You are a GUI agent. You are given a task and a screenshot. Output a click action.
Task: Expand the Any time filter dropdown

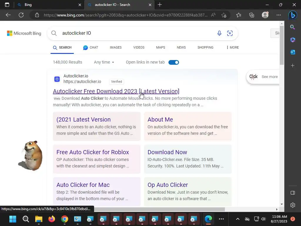click(104, 62)
